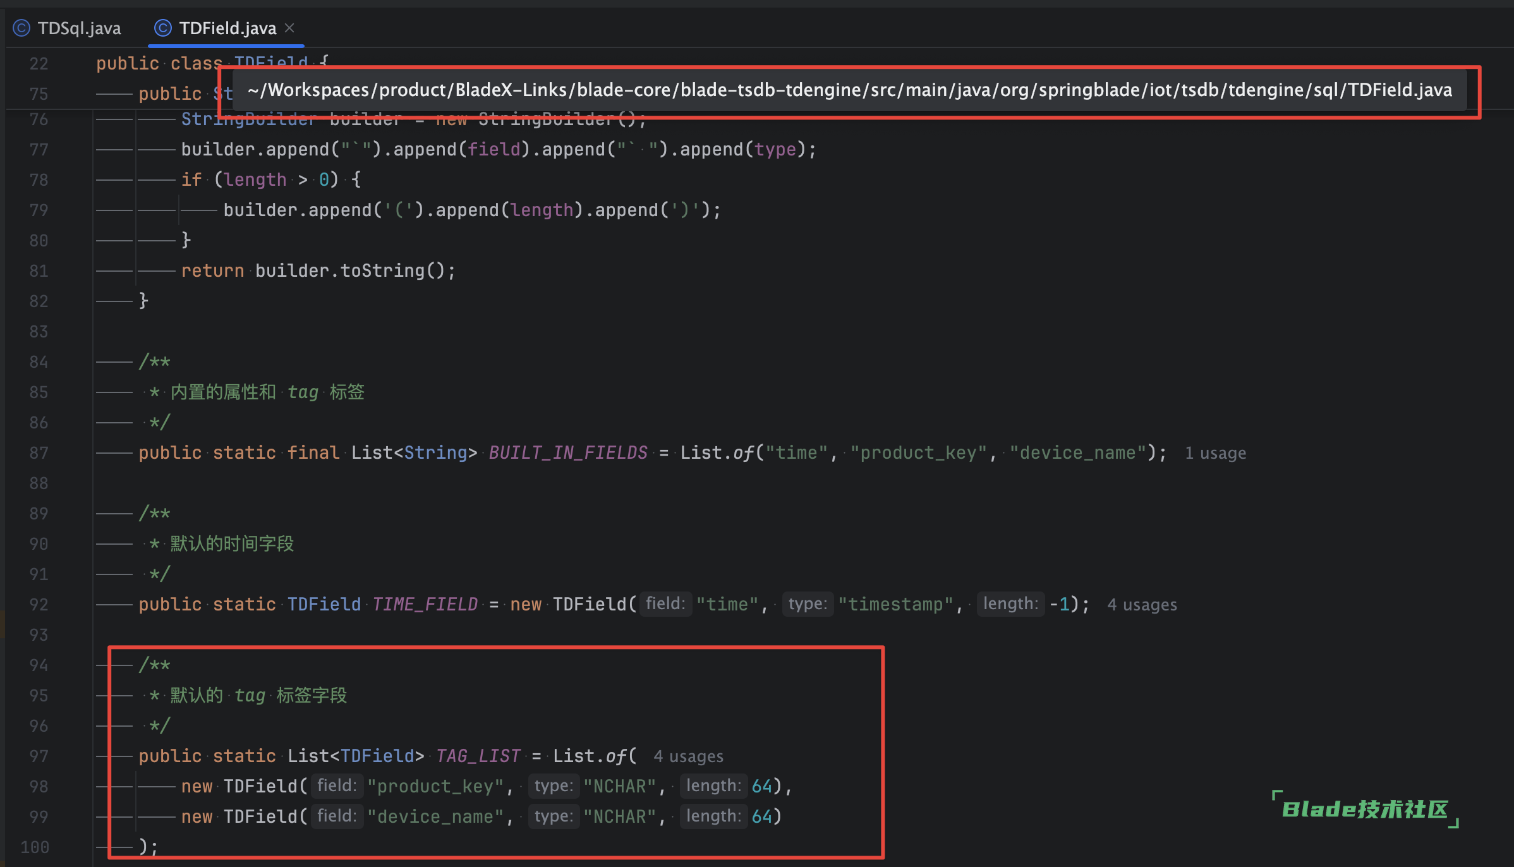Close the TDField.java tab
The height and width of the screenshot is (867, 1514).
[289, 28]
